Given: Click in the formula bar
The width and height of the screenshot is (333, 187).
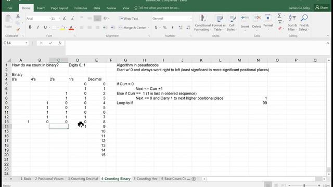Looking at the screenshot, I should (x=196, y=48).
